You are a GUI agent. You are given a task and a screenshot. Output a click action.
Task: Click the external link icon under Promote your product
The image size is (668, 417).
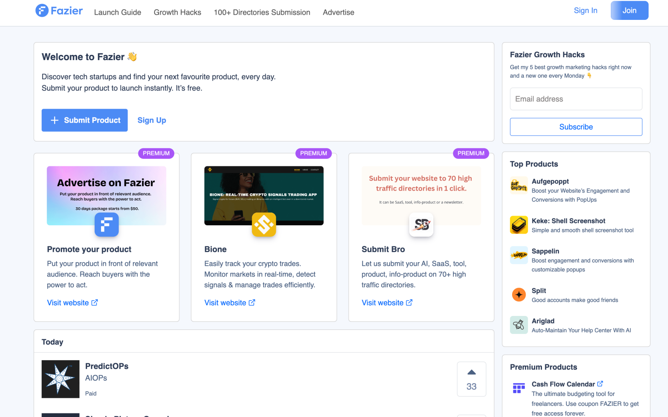coord(95,302)
